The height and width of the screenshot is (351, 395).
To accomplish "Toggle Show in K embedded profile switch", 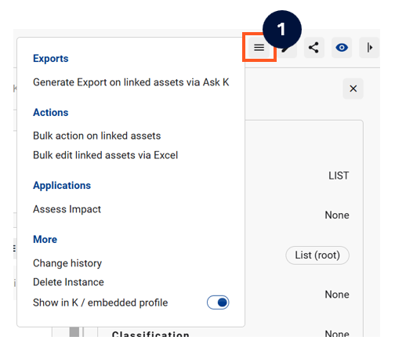I will [x=218, y=302].
